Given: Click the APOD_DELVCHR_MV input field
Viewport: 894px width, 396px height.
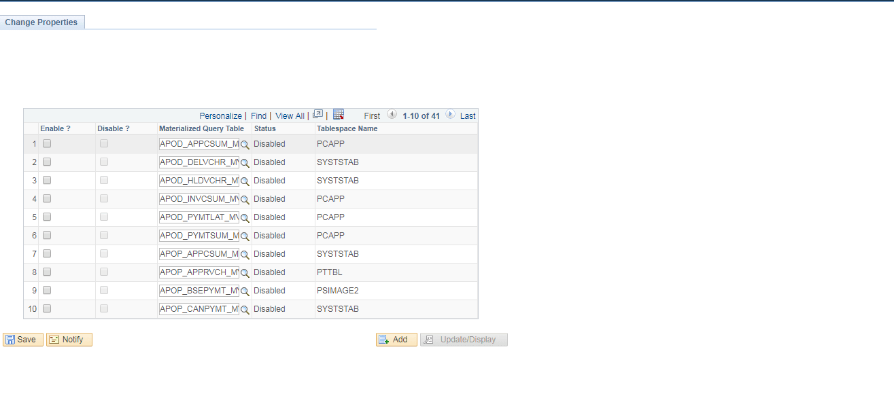Looking at the screenshot, I should tap(199, 162).
